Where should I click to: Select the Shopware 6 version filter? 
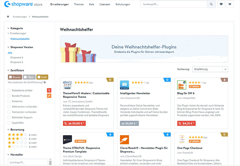pyautogui.click(x=17, y=57)
